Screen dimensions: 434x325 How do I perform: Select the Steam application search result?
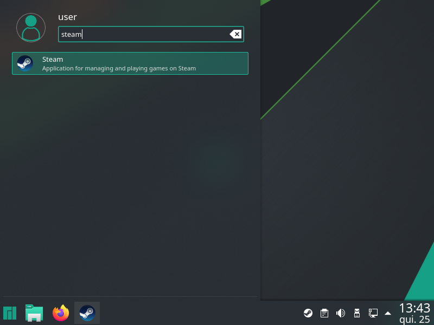tap(130, 63)
